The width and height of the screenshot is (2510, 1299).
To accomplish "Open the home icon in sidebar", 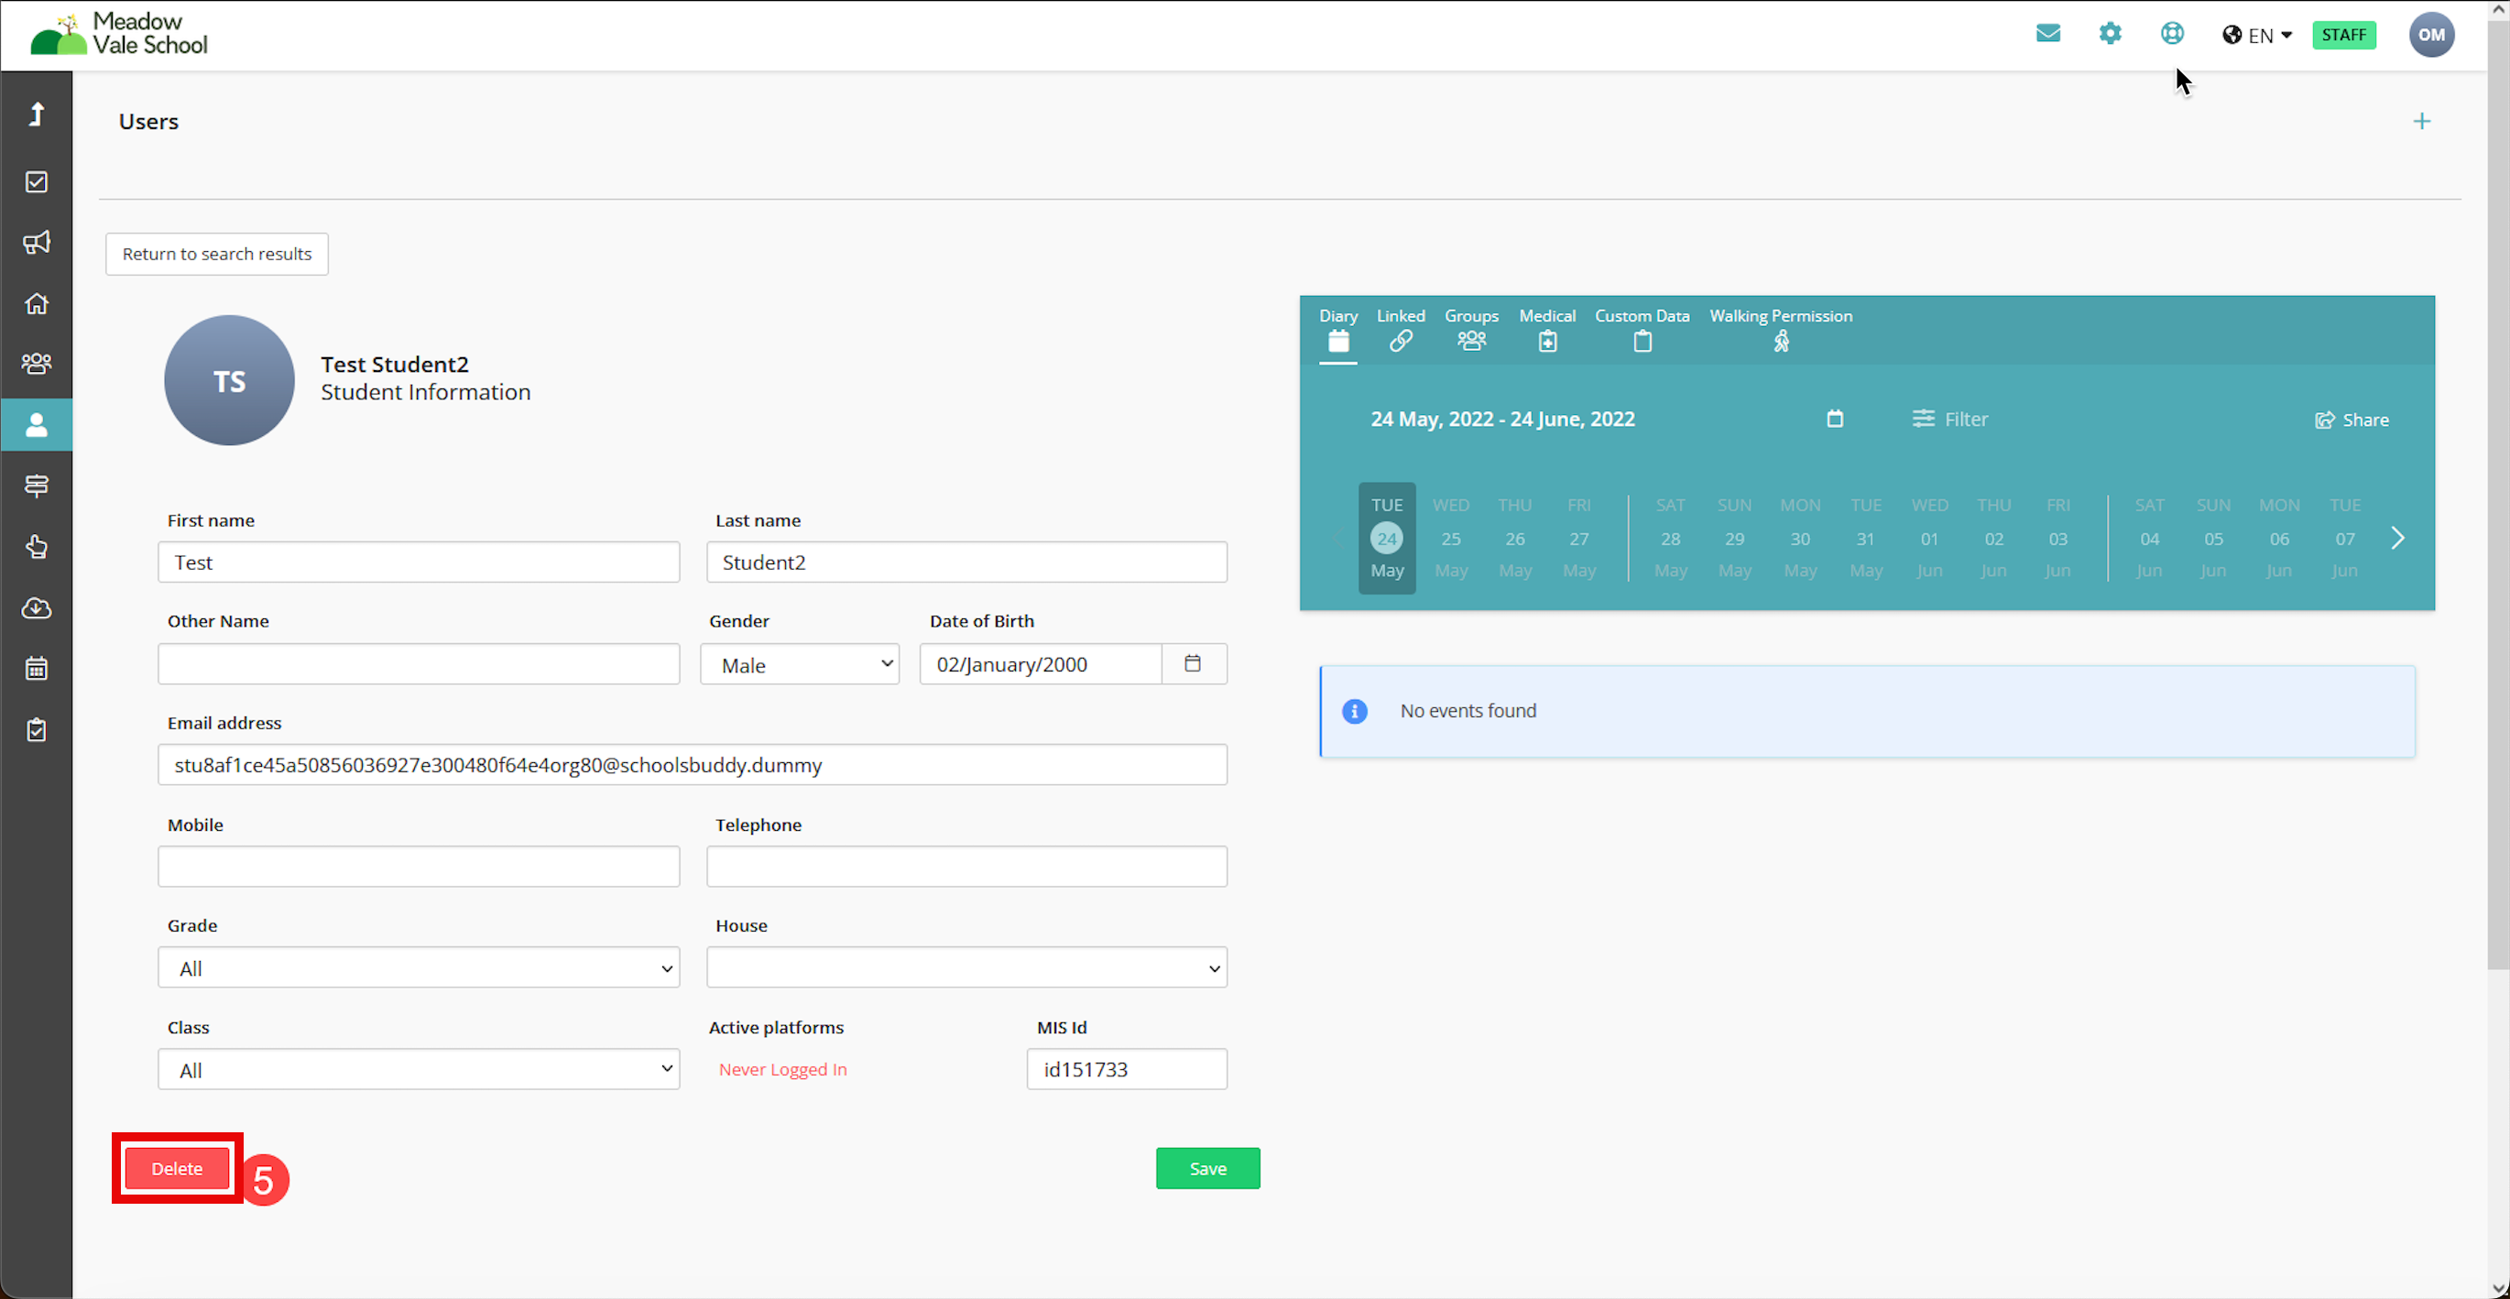I will (x=37, y=304).
